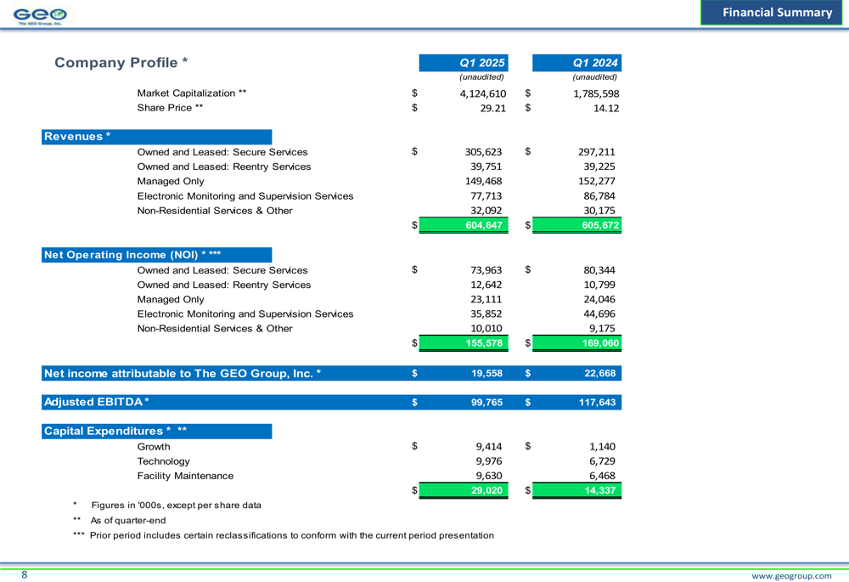Select revenue value 39,225

pyautogui.click(x=599, y=167)
